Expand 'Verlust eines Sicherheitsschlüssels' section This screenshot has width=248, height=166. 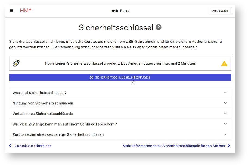(43, 114)
